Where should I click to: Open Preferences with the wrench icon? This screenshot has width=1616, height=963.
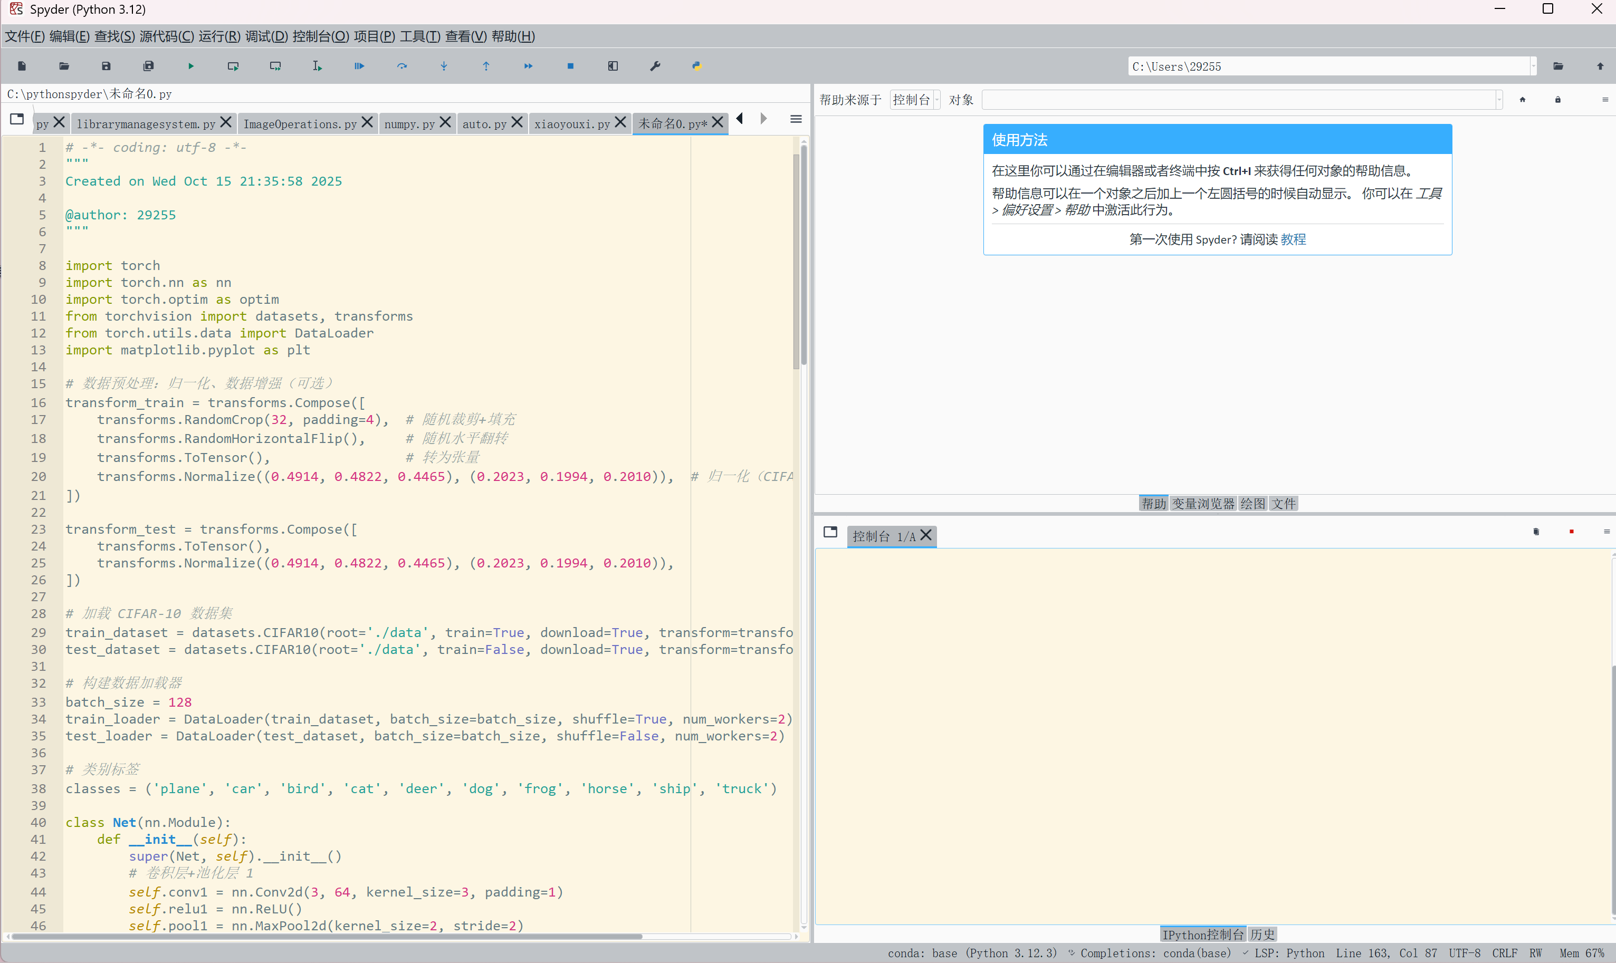655,66
